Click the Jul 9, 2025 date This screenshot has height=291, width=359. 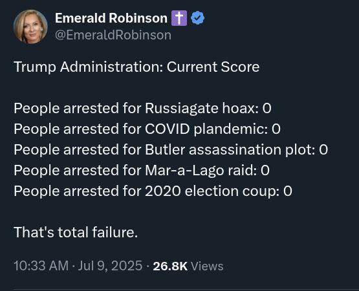110,266
